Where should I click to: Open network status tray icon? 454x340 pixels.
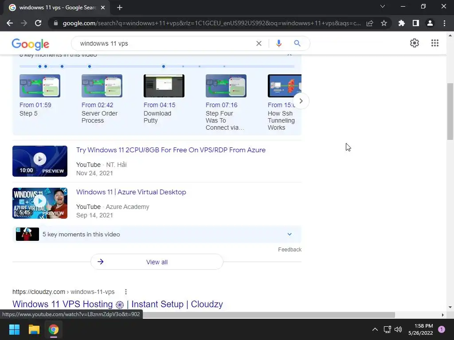coord(387,329)
